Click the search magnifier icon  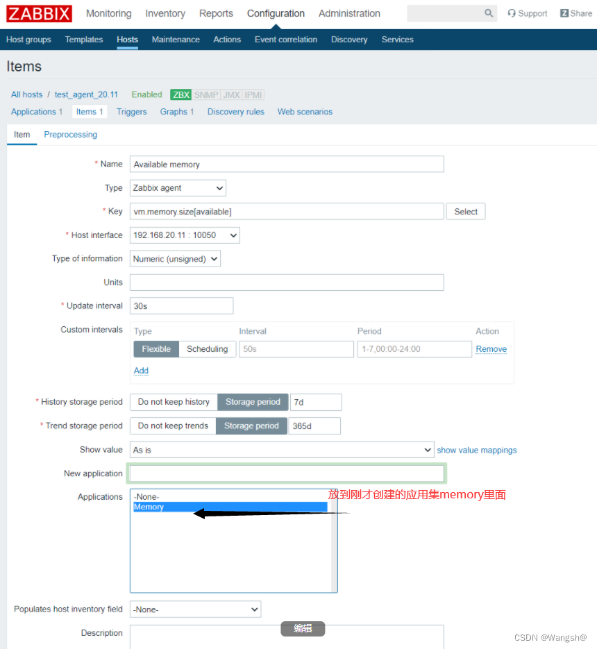point(489,13)
